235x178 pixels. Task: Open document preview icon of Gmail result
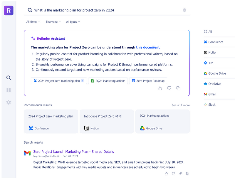coord(187,174)
